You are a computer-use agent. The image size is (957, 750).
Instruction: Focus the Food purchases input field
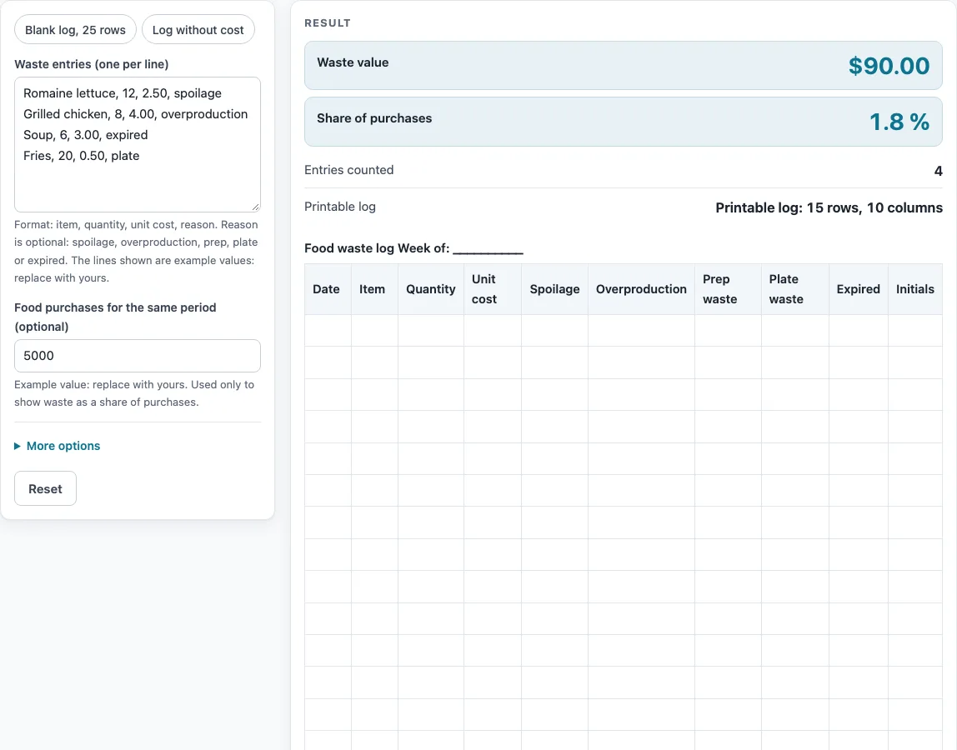point(138,356)
